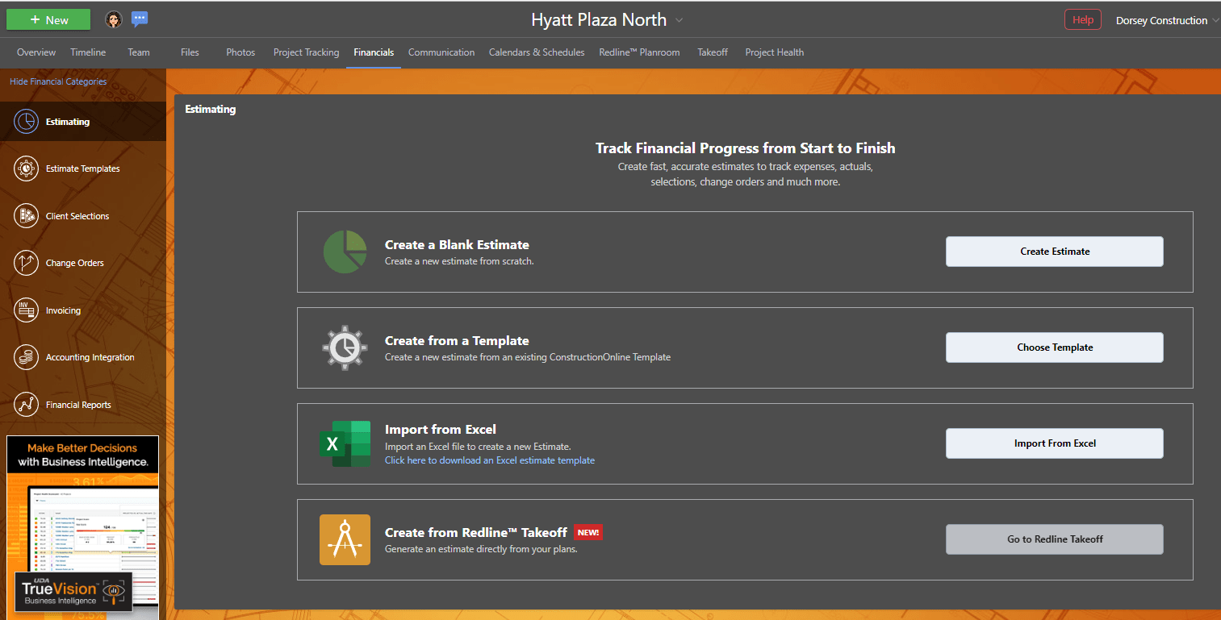Click the red Help button
Viewport: 1221px width, 620px height.
(x=1082, y=20)
